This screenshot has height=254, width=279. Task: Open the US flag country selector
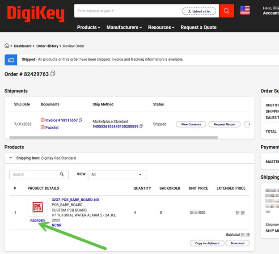click(245, 10)
